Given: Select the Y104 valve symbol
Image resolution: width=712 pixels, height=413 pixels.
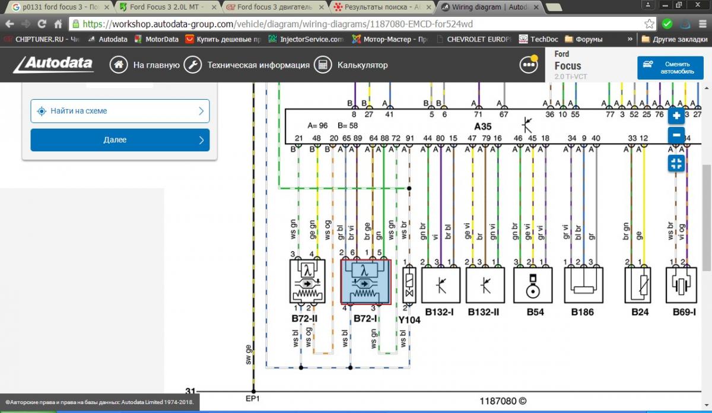Looking at the screenshot, I should point(409,285).
